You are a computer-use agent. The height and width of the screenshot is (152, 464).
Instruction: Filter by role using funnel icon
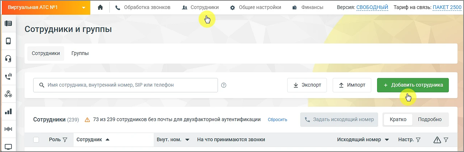(x=65, y=140)
